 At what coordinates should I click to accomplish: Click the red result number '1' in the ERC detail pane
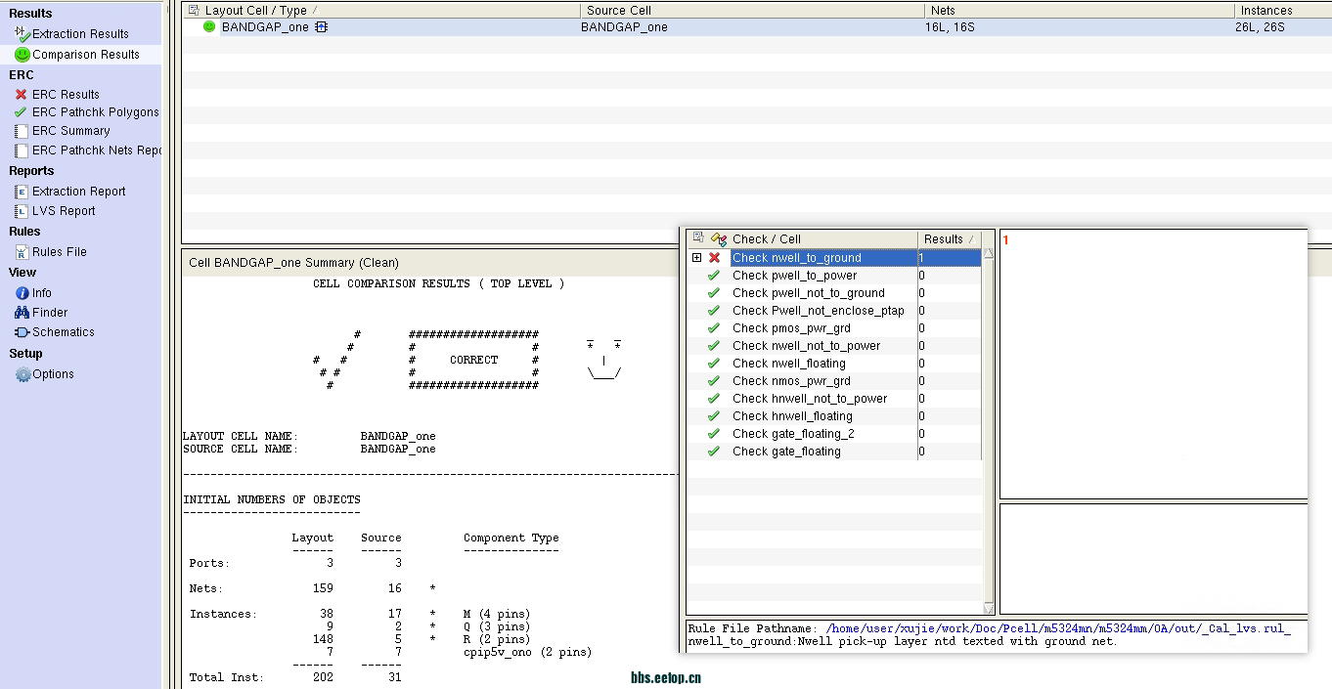click(x=1005, y=240)
